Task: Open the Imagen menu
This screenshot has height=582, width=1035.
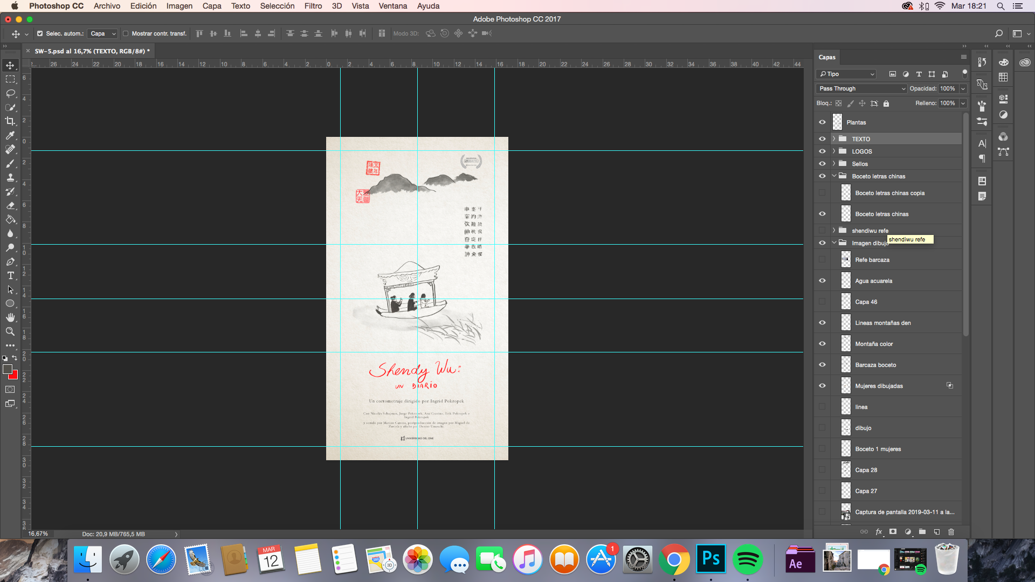Action: coord(180,6)
